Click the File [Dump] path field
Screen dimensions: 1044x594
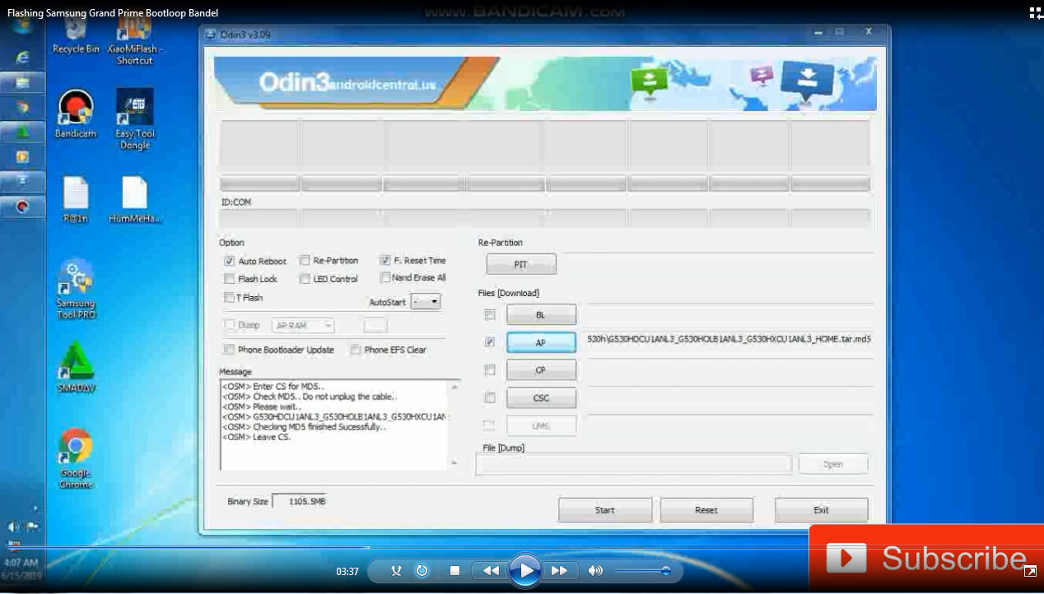(633, 464)
